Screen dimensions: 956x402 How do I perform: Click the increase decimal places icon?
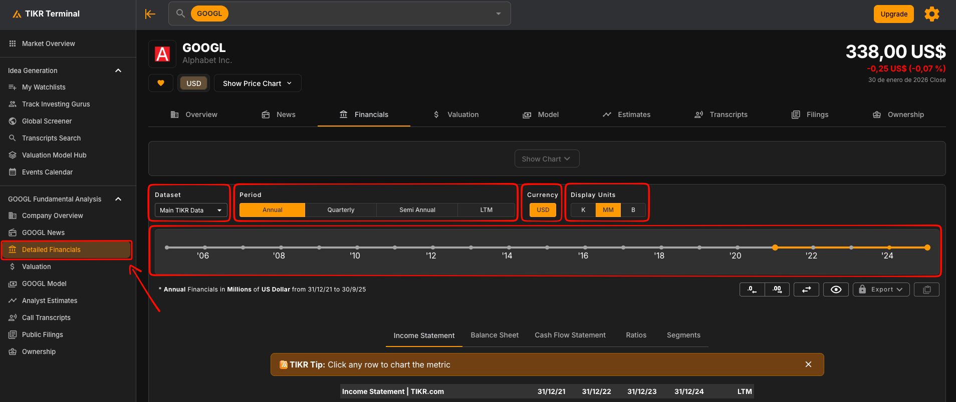point(777,289)
